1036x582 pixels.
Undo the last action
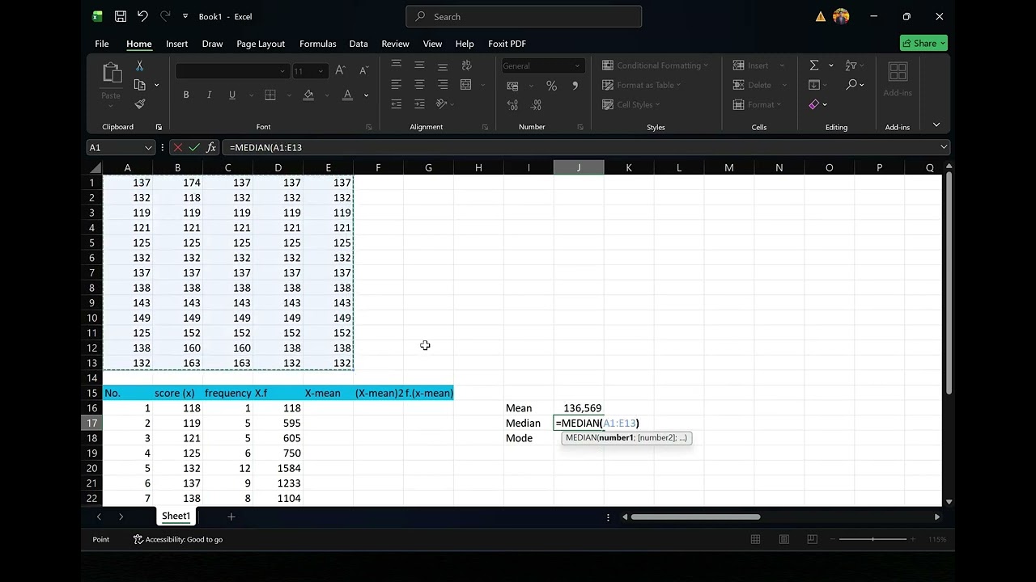142,16
